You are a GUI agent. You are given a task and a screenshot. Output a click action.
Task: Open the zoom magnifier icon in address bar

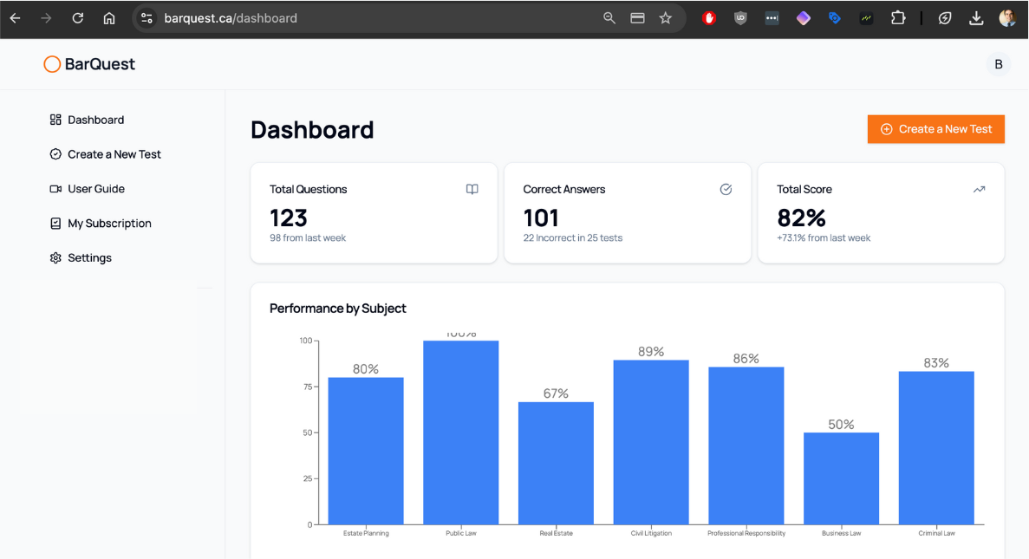[609, 18]
